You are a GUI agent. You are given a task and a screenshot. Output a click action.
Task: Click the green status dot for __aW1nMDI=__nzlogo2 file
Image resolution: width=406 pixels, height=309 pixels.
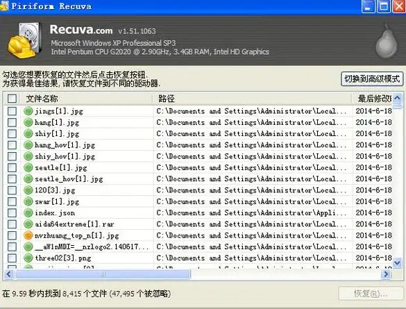pyautogui.click(x=28, y=247)
